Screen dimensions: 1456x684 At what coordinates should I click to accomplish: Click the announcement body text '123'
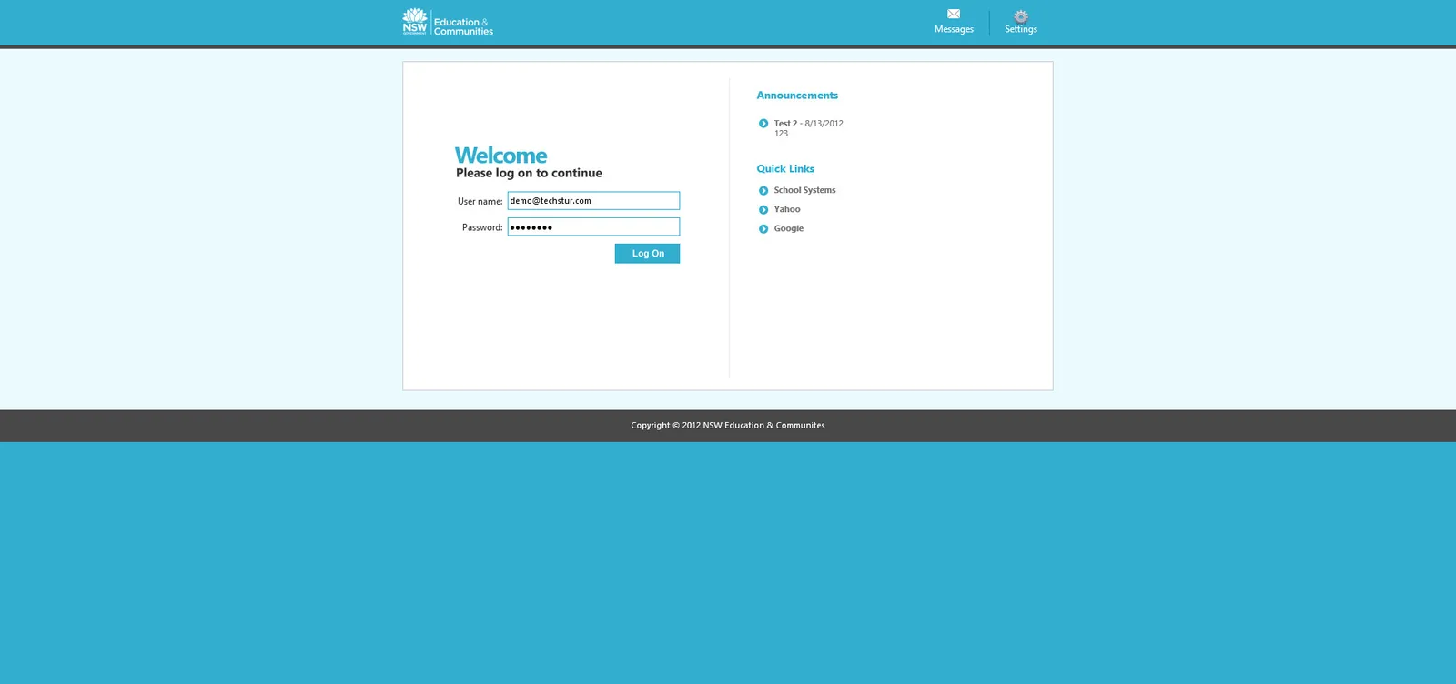[781, 134]
